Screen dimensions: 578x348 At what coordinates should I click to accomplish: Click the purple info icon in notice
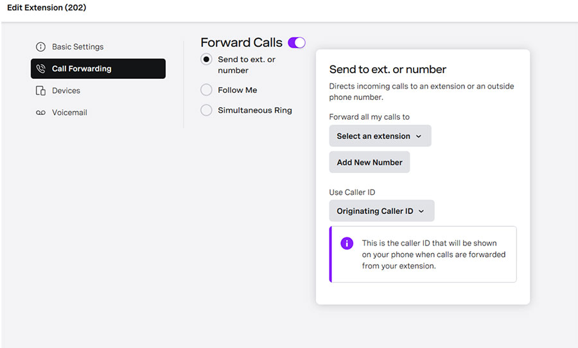(x=347, y=243)
